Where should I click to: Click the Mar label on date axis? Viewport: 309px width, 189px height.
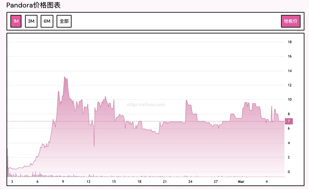241,182
